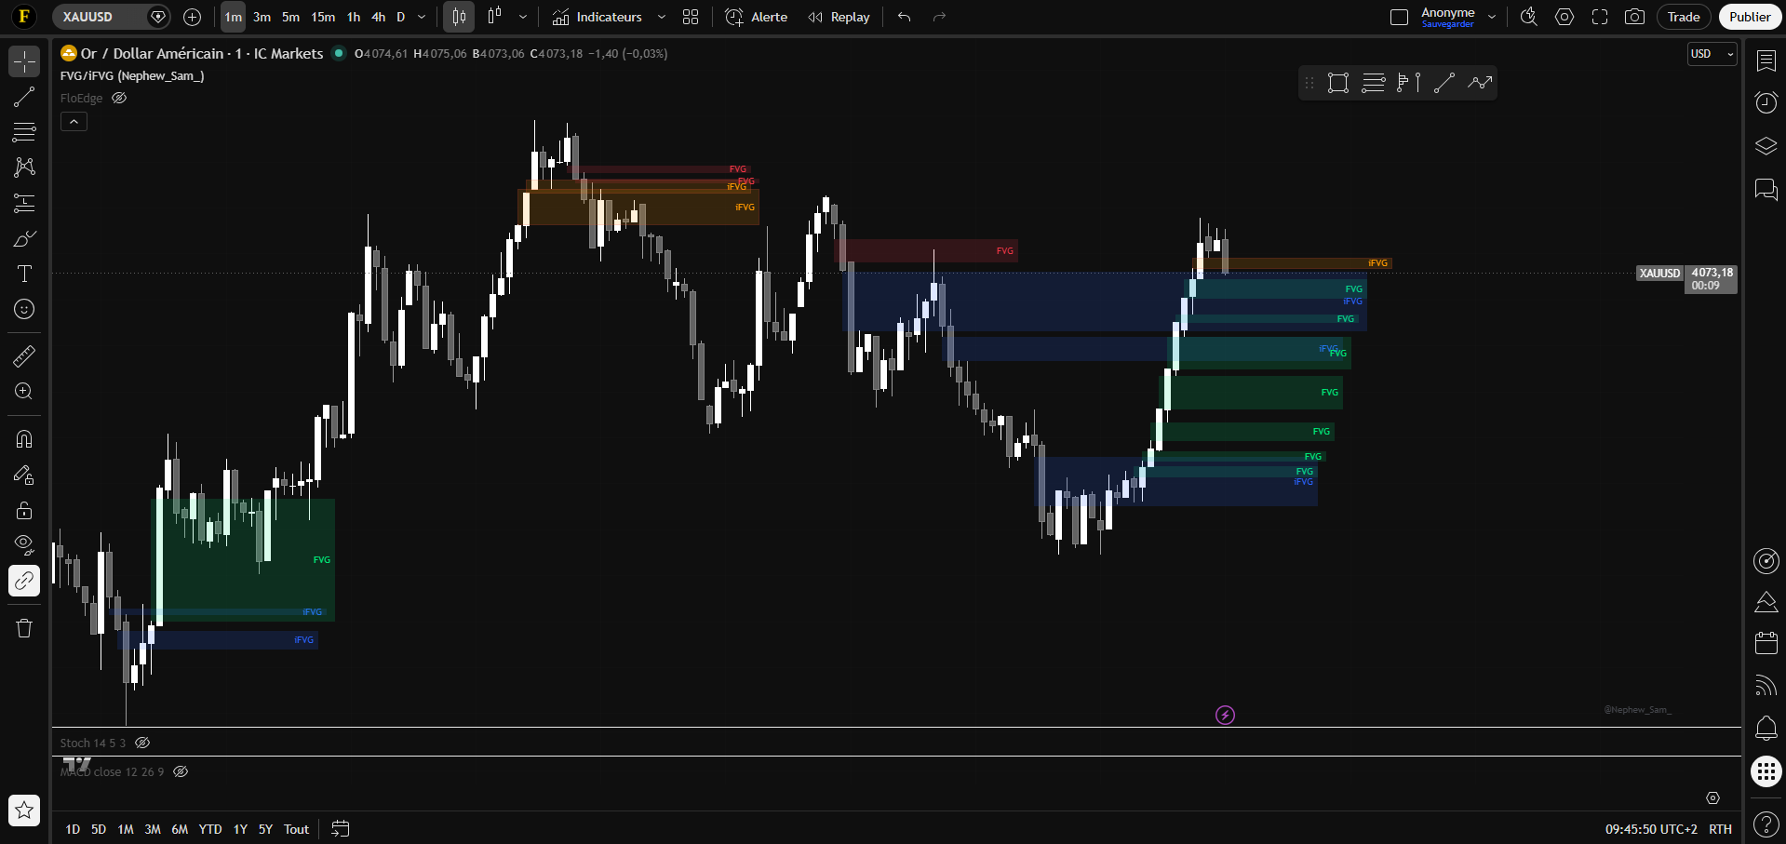This screenshot has width=1786, height=844.
Task: Toggle the RTH session setting
Action: coord(1720,829)
